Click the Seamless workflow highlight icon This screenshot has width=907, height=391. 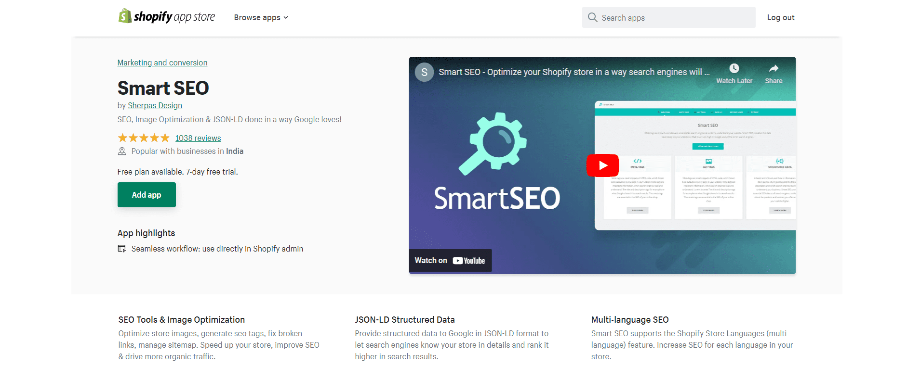pyautogui.click(x=122, y=249)
